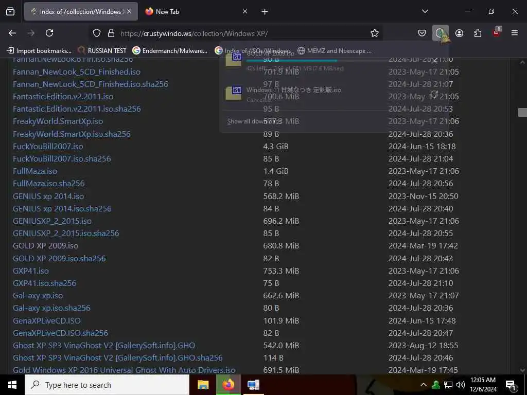Open Fantastic.Edition.v2.2011.iso.sha256
This screenshot has height=395, width=527.
(77, 109)
